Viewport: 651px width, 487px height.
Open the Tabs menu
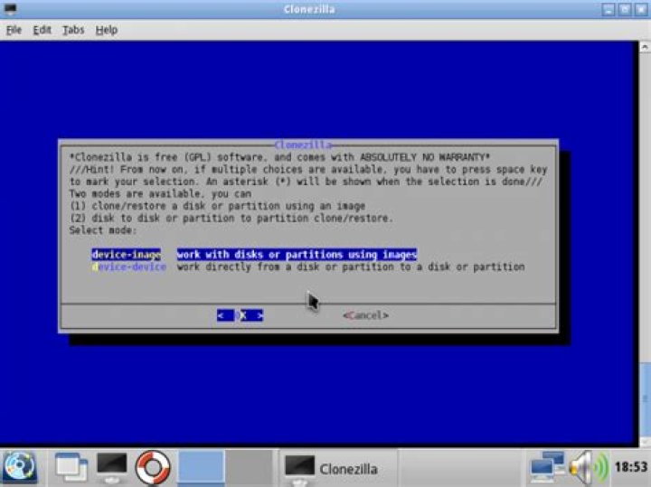tap(73, 30)
